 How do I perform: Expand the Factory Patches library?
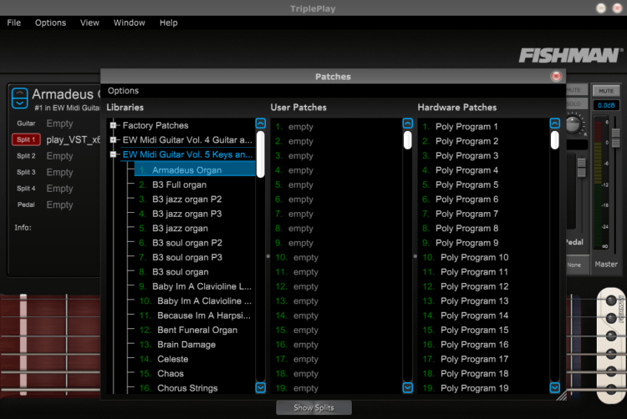coord(113,125)
